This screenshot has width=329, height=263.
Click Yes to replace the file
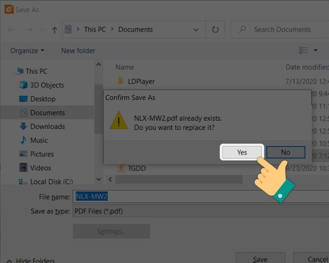[242, 152]
